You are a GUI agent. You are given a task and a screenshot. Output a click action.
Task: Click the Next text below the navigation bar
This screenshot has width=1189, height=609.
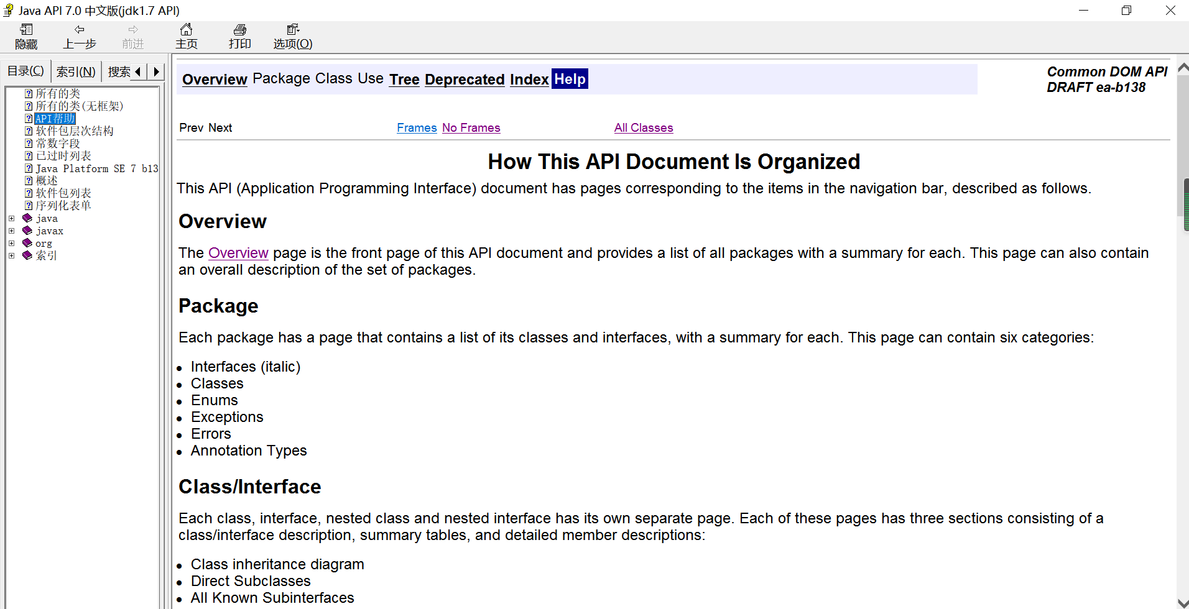(220, 127)
